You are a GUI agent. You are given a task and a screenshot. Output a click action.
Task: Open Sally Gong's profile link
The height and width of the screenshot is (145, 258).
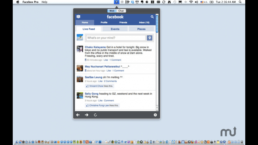pos(92,94)
